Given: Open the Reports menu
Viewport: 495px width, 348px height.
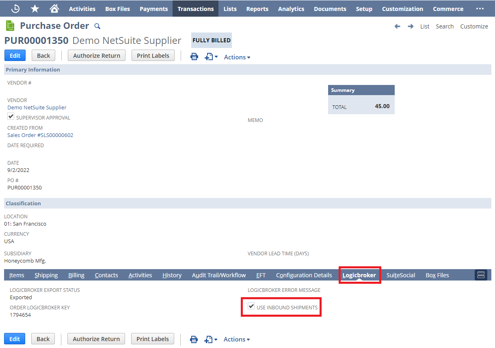Looking at the screenshot, I should tap(257, 9).
